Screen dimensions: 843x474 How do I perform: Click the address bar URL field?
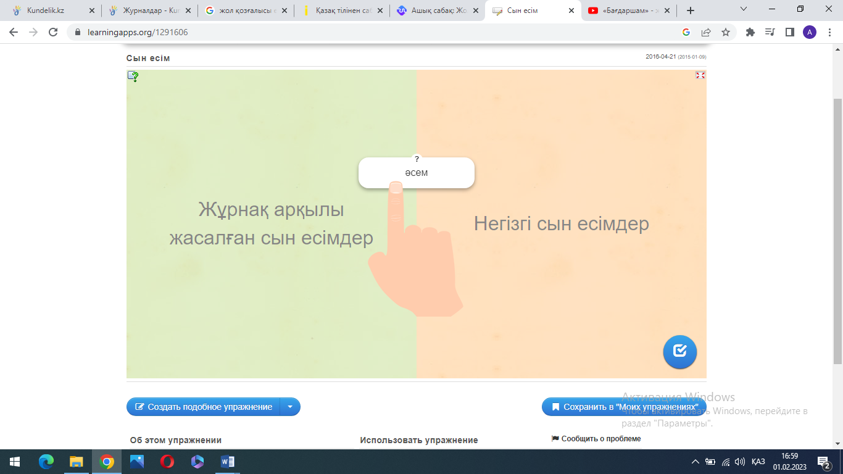click(376, 32)
